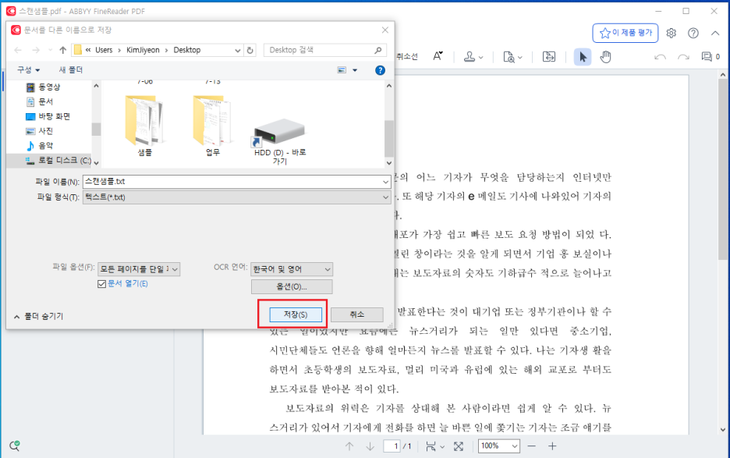Screen dimensions: 730x458
Task: Select the '샘플' folder thumbnail
Action: pyautogui.click(x=145, y=125)
